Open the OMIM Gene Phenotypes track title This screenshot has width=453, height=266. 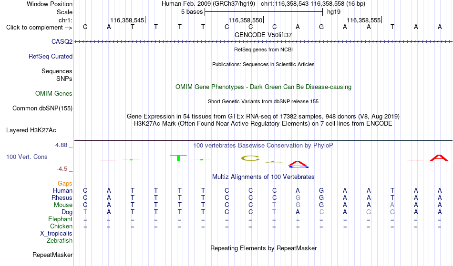tap(264, 87)
